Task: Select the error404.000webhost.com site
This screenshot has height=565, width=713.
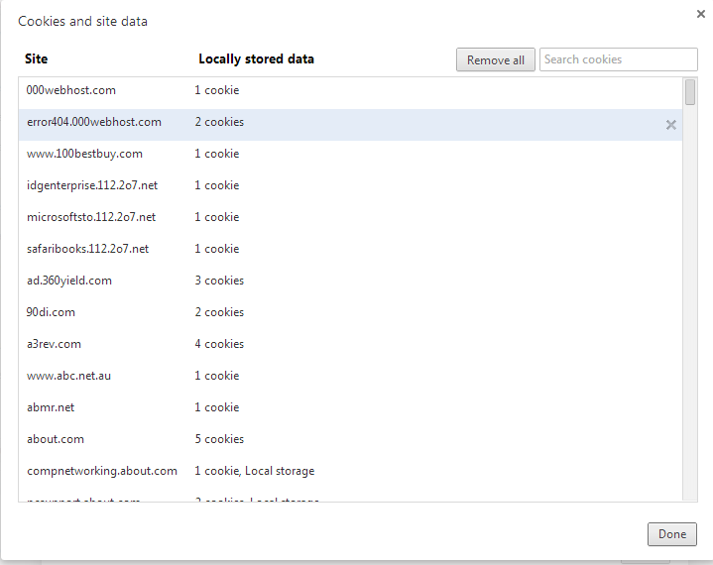Action: coord(350,125)
